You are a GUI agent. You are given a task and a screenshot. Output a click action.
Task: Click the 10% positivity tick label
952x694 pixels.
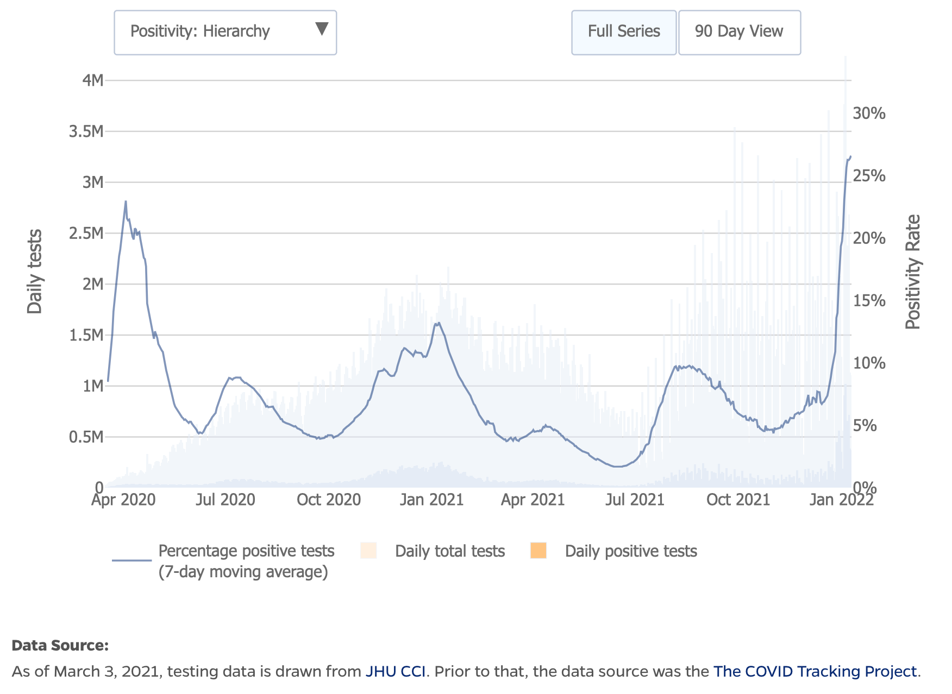click(869, 363)
